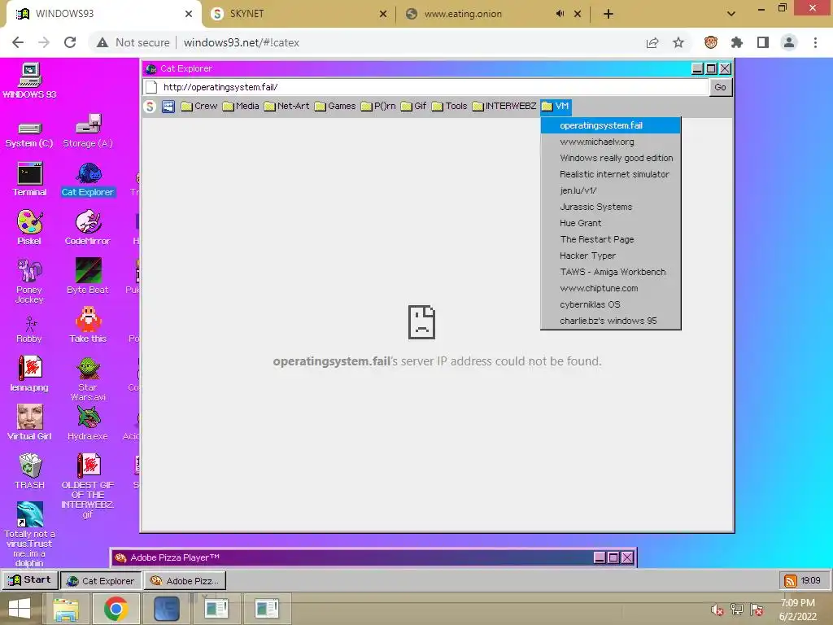The height and width of the screenshot is (625, 833).
Task: Open the lenna.png file icon
Action: (x=29, y=374)
